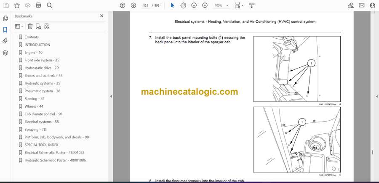Open the fit page options dropdown
Viewport: 379px width, 183px height.
(238, 5)
